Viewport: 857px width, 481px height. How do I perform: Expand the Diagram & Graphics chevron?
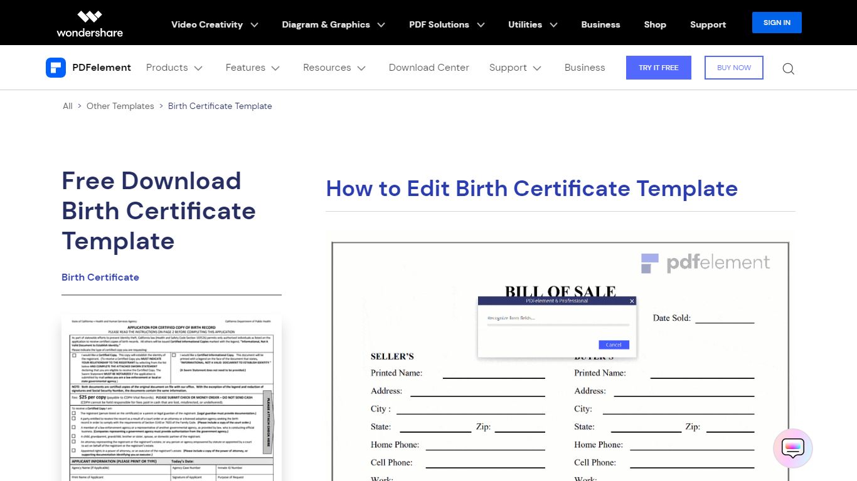click(381, 25)
